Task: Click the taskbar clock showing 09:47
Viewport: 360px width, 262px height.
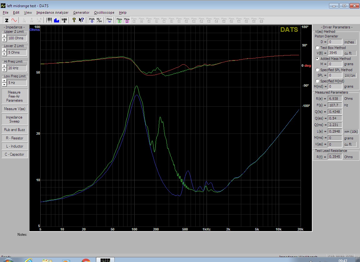Action: click(x=343, y=260)
